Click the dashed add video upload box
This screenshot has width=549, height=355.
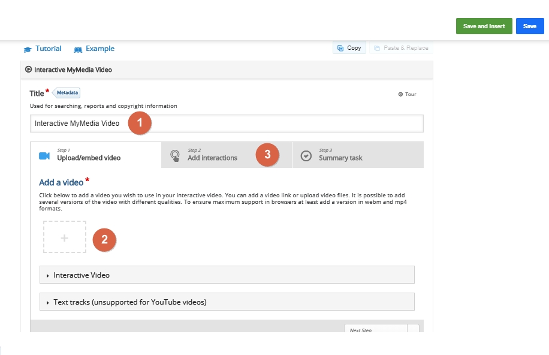click(64, 237)
